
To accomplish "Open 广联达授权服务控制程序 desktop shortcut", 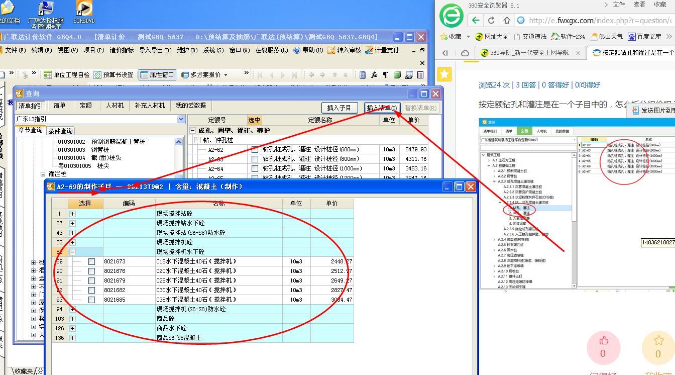I will [x=46, y=14].
